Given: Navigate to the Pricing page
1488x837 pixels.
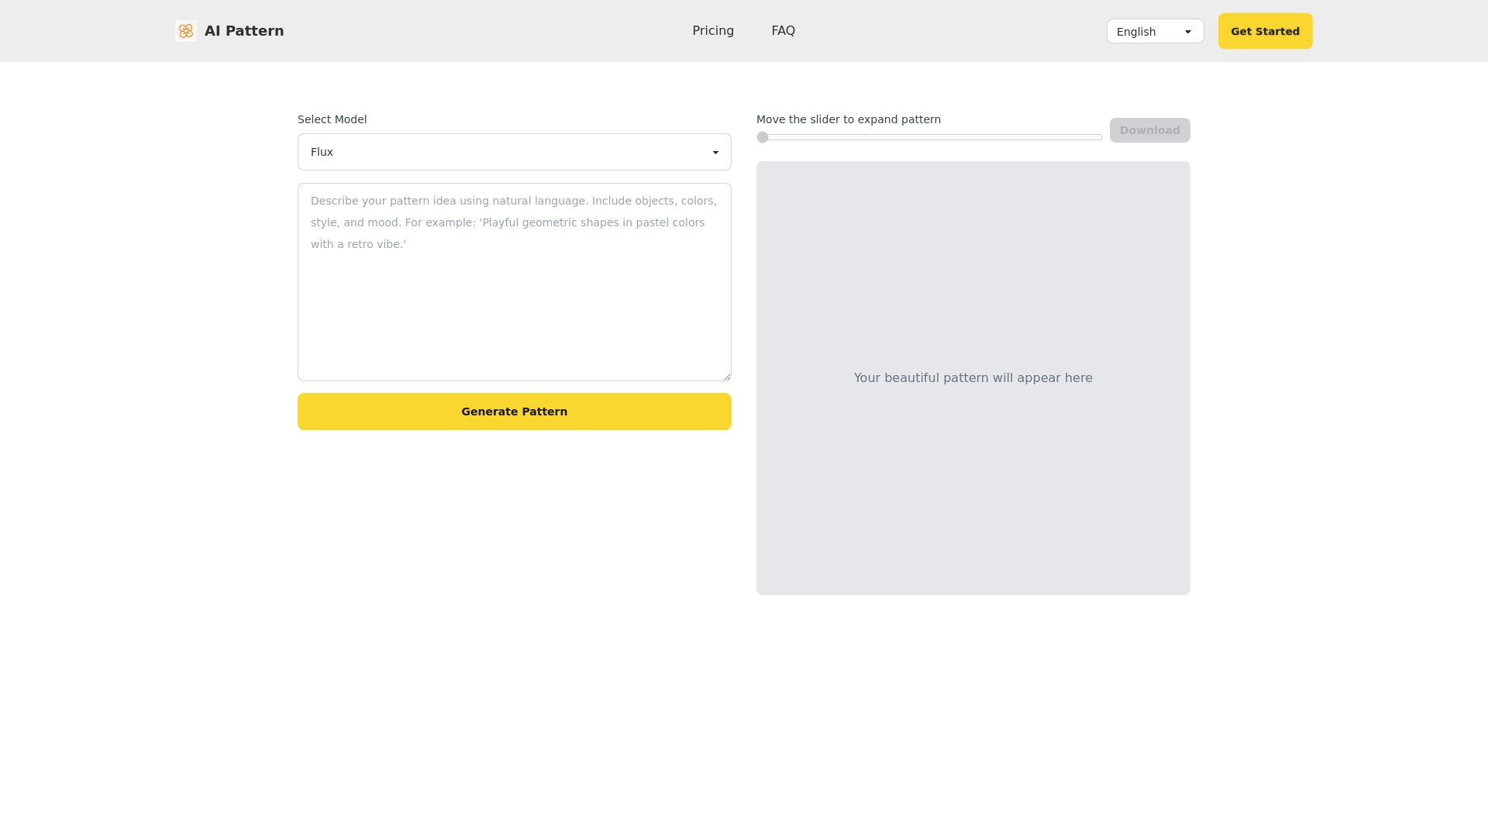Looking at the screenshot, I should click(x=712, y=31).
